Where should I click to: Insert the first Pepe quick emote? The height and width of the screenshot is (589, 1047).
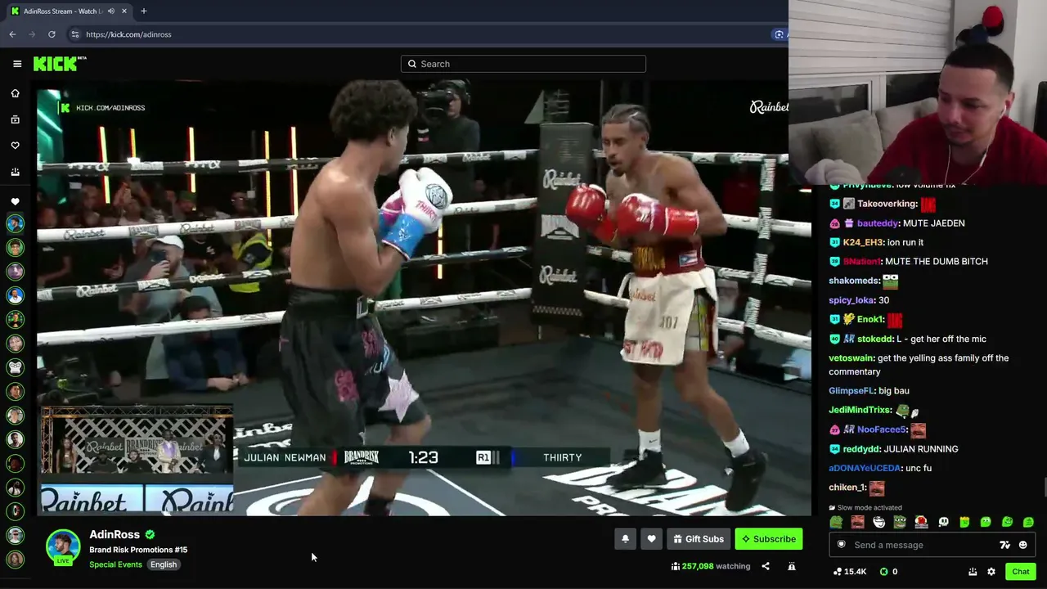[x=836, y=522]
